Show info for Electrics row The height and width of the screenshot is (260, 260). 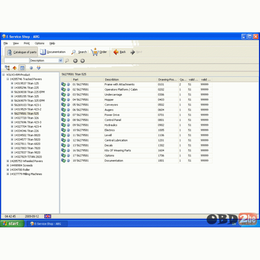coord(68,130)
